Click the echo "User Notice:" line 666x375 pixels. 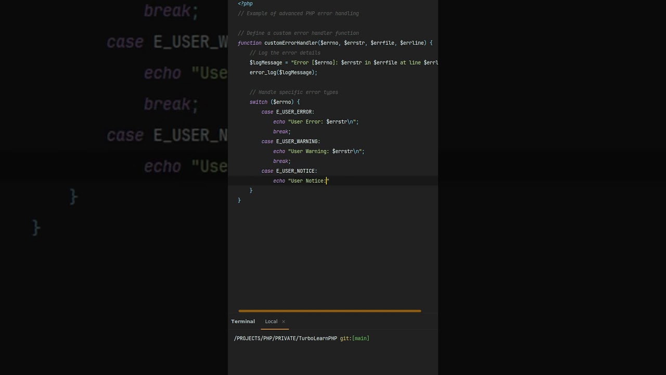click(301, 181)
